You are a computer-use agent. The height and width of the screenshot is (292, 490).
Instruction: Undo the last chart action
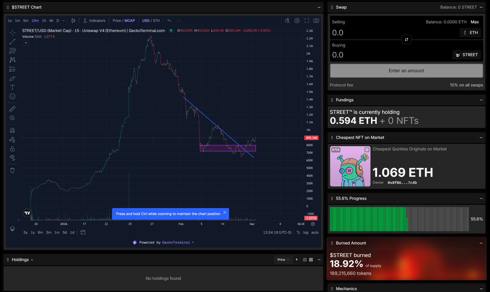pos(169,20)
